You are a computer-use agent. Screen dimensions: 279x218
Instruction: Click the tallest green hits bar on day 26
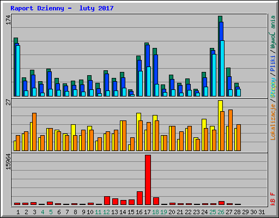[x=220, y=19]
